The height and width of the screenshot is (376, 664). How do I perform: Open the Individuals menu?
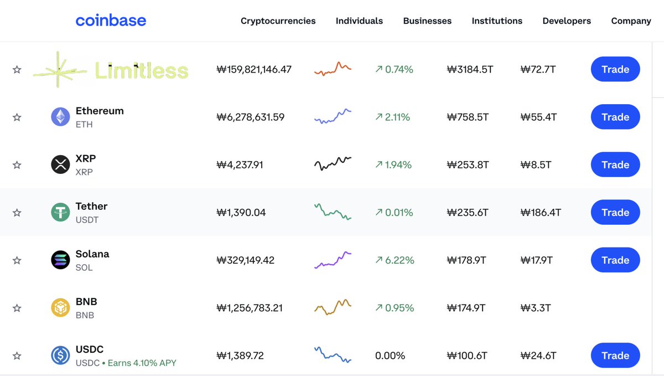pyautogui.click(x=359, y=21)
